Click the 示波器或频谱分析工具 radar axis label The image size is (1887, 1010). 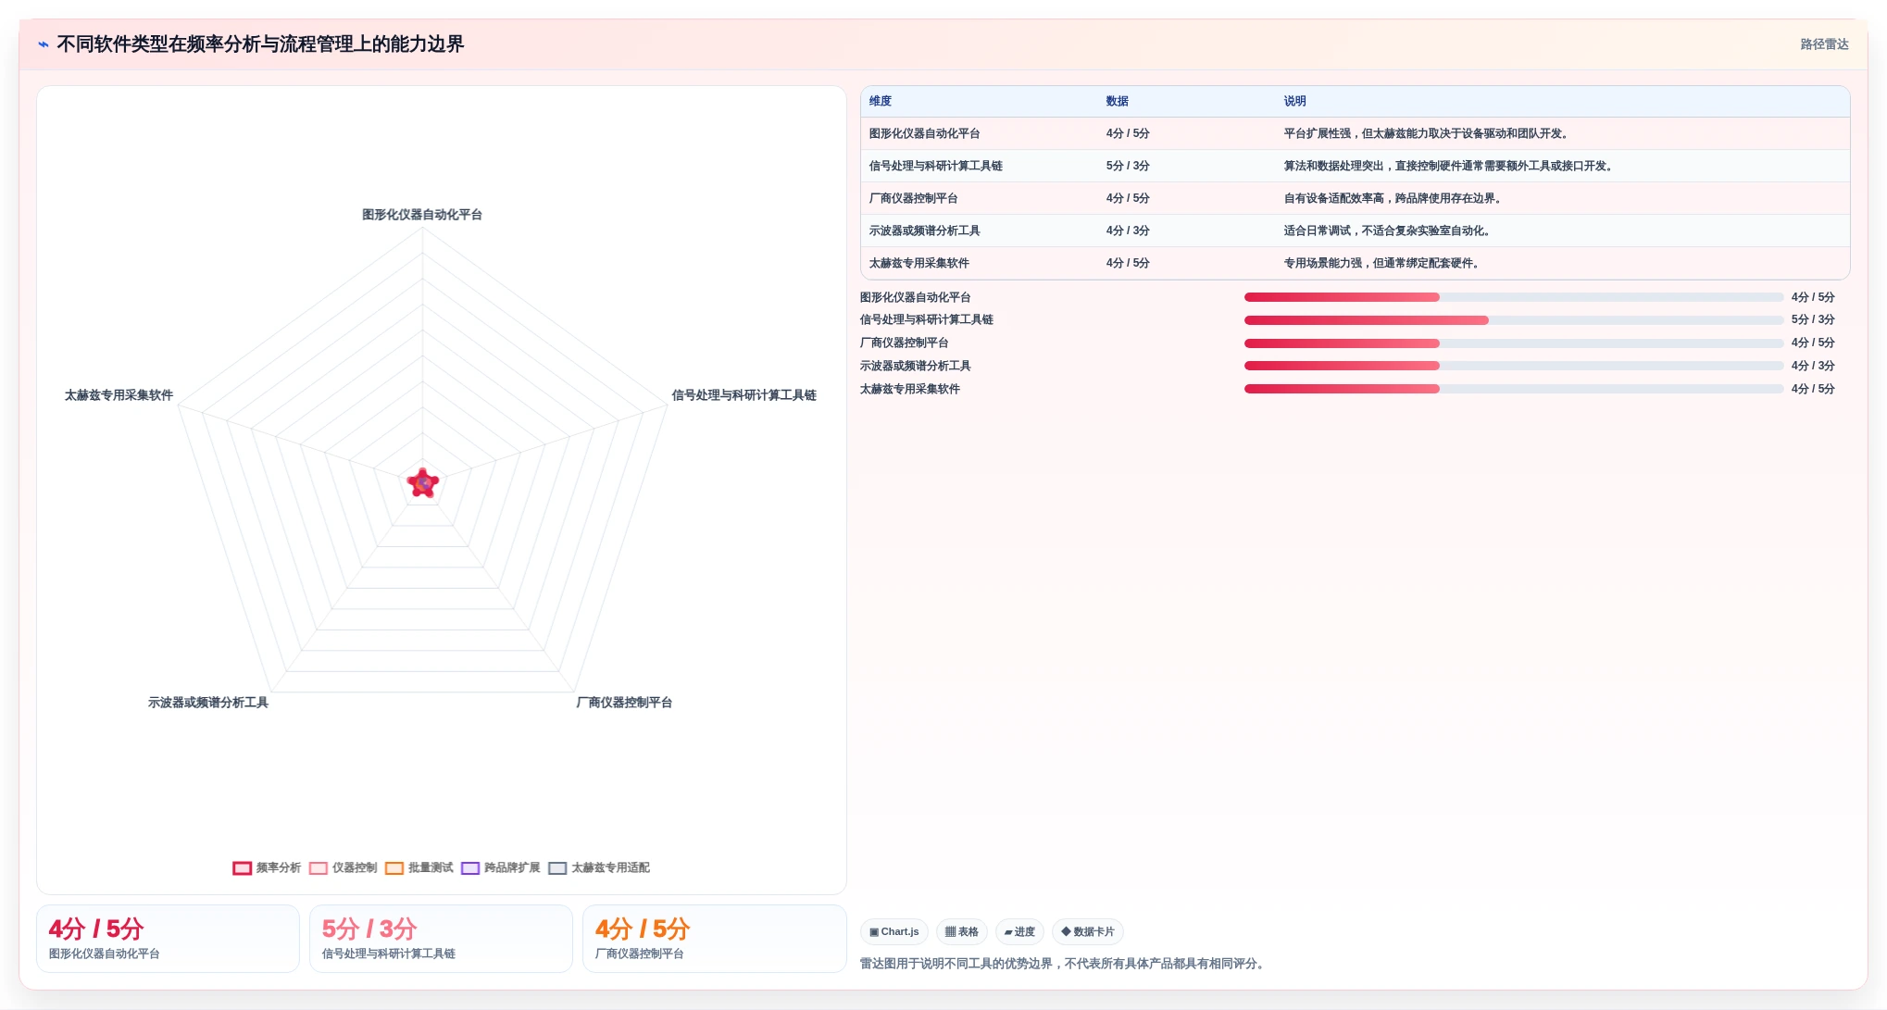[208, 703]
